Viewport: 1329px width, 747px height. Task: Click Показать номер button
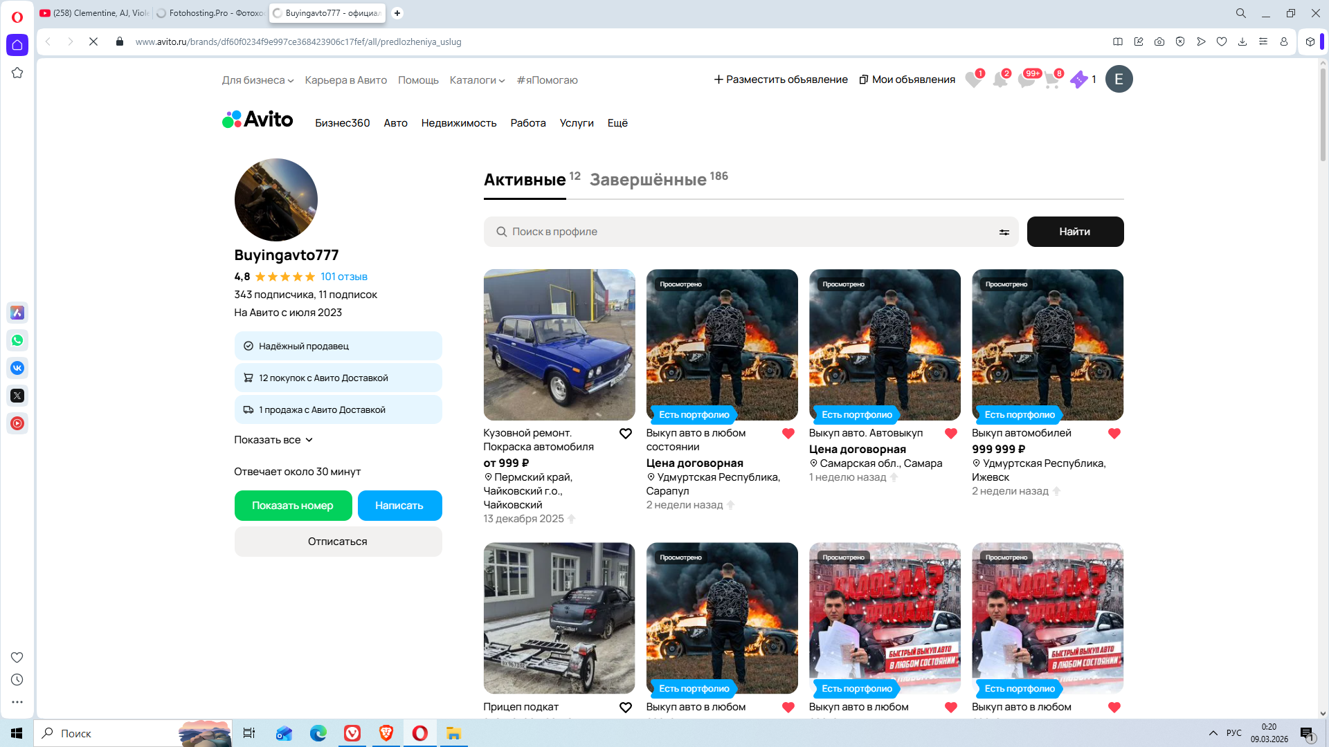293,506
